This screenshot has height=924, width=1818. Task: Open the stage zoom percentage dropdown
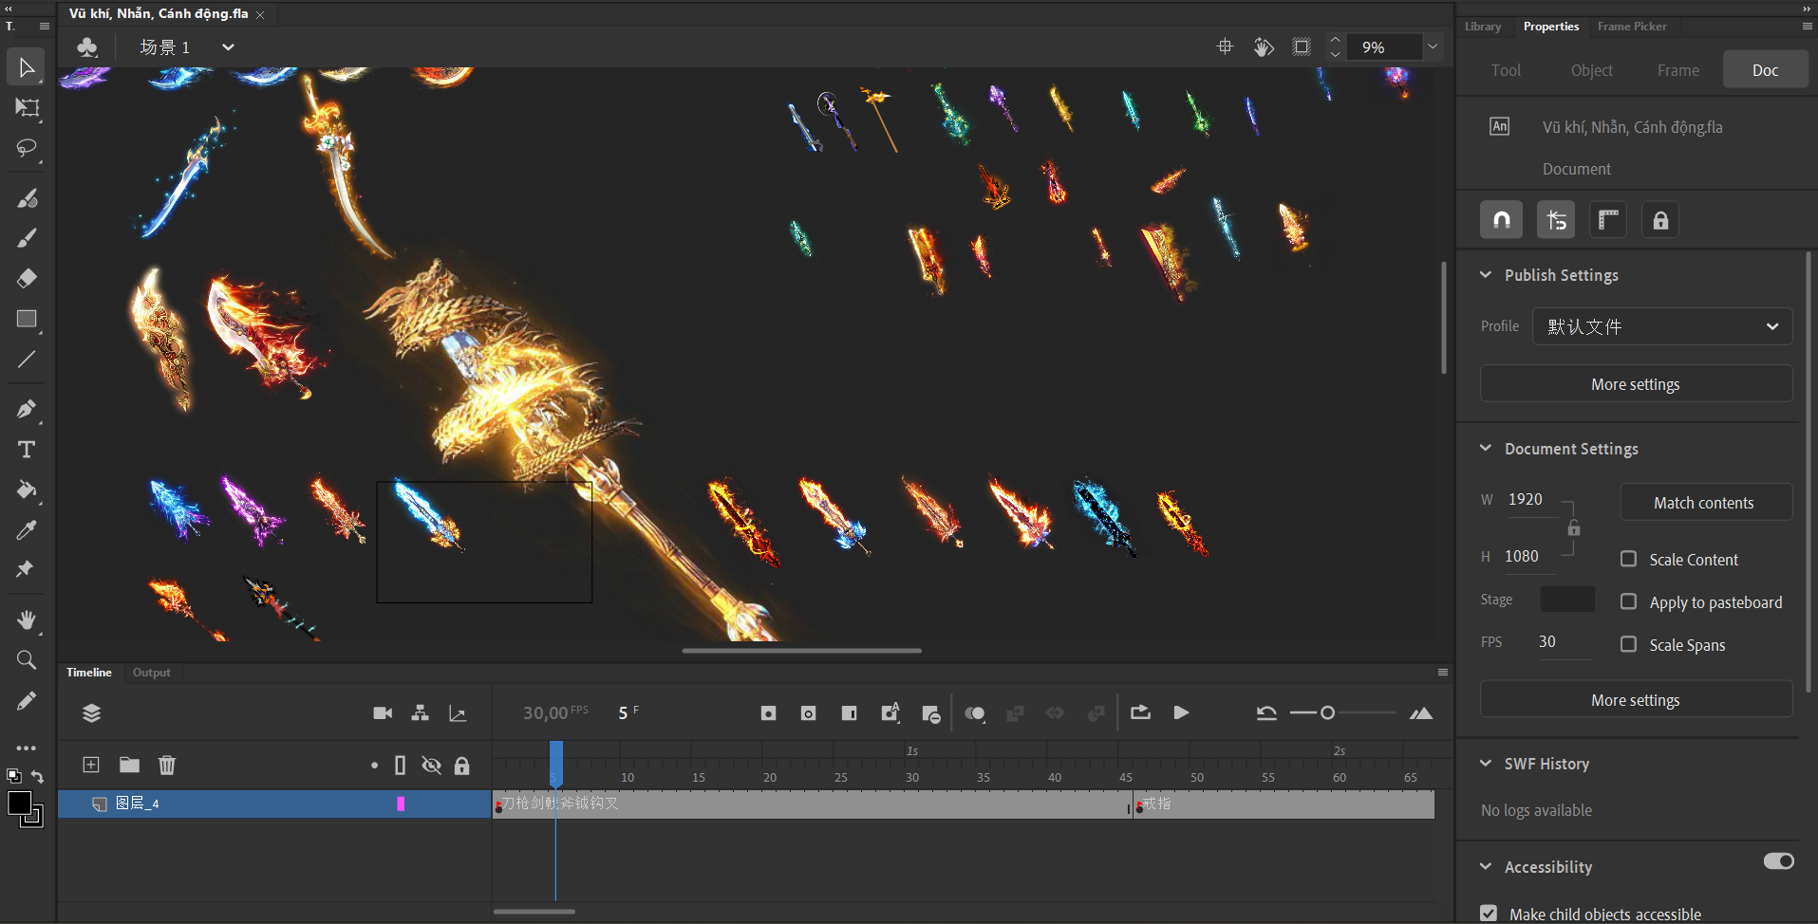[1433, 46]
